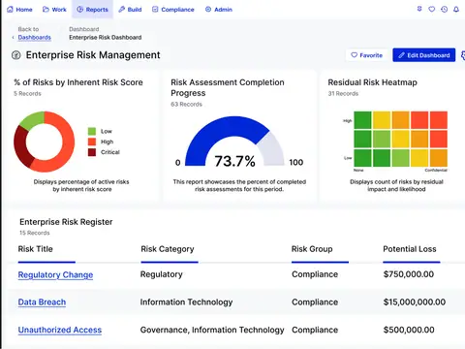Viewport: 465px width, 349px height.
Task: Open the settings gear next to Edit Dashboard
Action: click(x=463, y=55)
